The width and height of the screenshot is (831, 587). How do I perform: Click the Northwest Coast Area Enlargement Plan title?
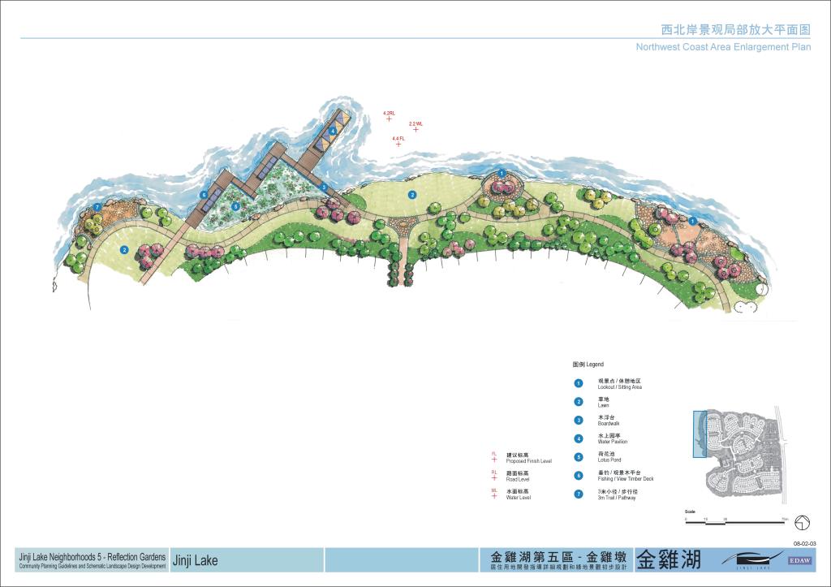click(723, 46)
